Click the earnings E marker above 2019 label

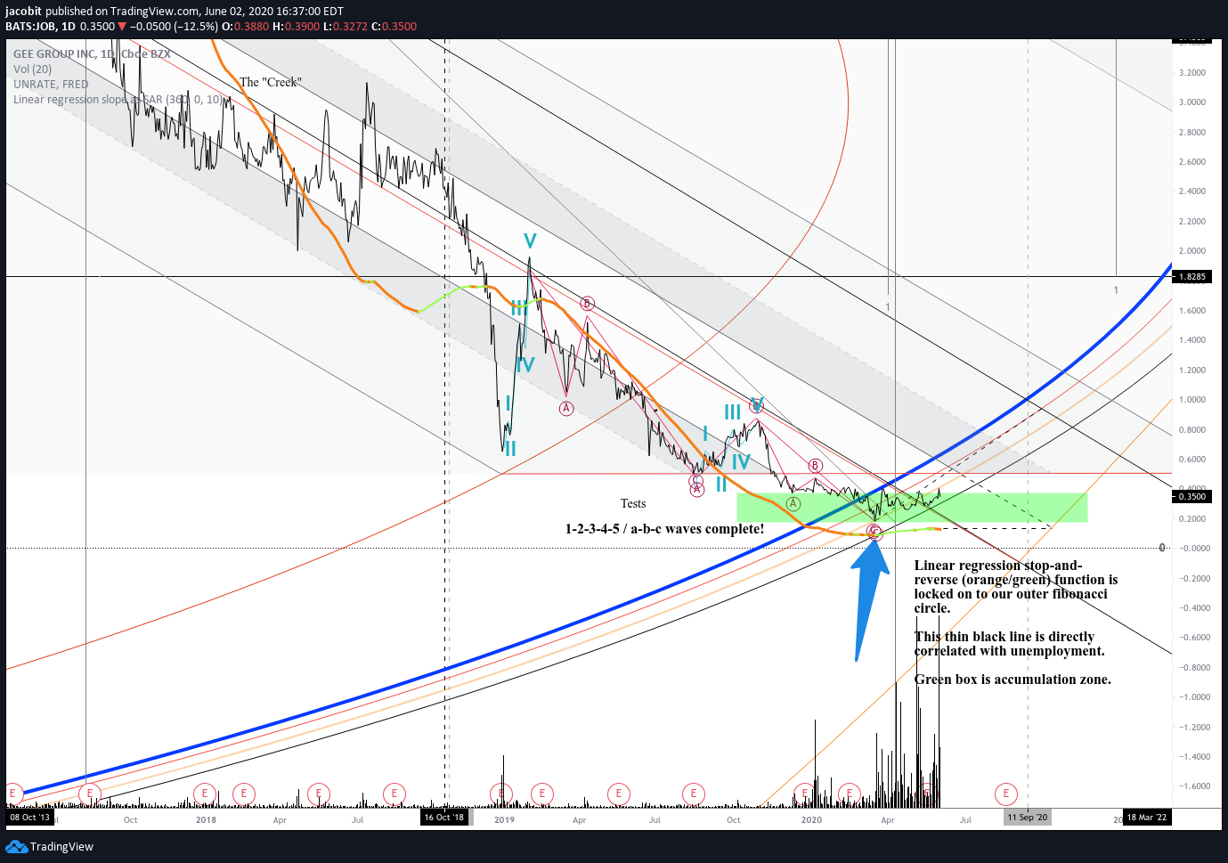point(501,794)
